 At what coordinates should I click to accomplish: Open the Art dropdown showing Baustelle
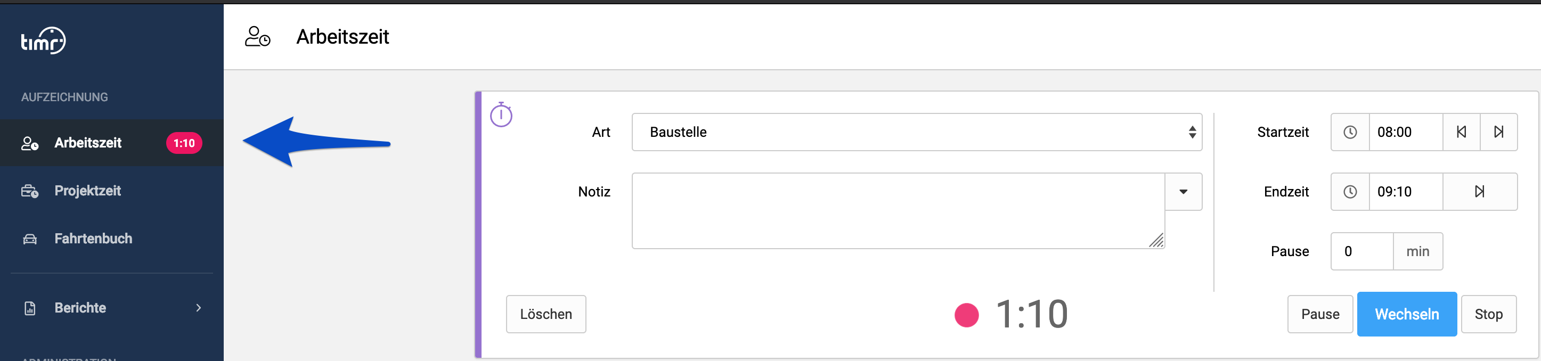tap(917, 132)
